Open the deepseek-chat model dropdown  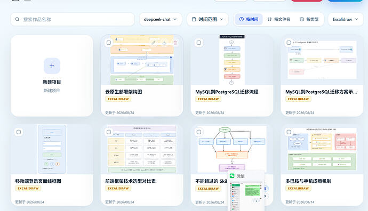pyautogui.click(x=161, y=19)
